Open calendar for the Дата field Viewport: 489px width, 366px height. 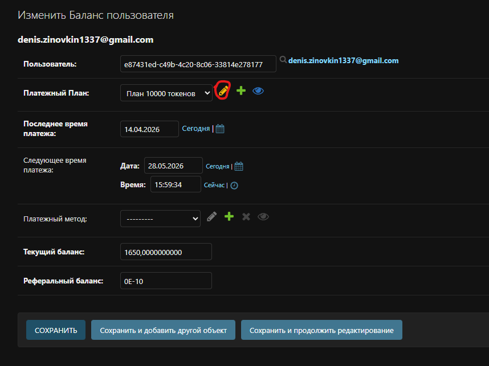tap(239, 166)
